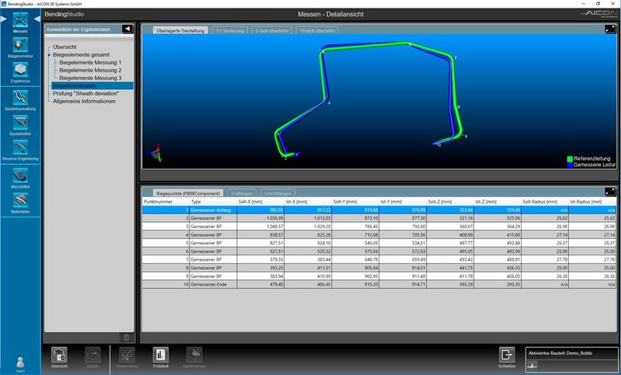The image size is (621, 375).
Task: Select Biegeelemente Messung 2
Action: (90, 70)
